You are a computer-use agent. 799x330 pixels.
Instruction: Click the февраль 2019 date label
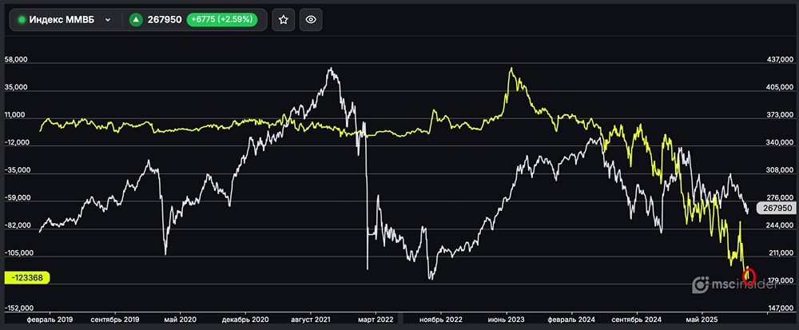pyautogui.click(x=50, y=320)
